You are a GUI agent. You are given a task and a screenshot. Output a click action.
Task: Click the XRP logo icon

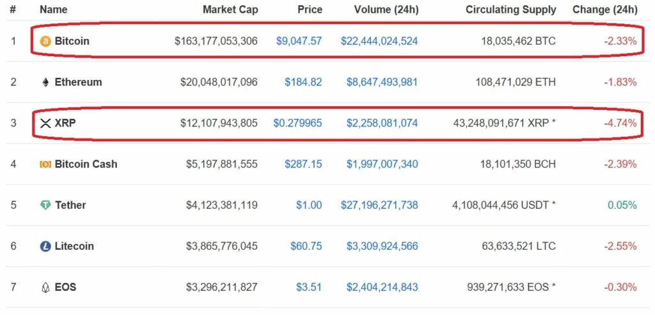pos(45,123)
